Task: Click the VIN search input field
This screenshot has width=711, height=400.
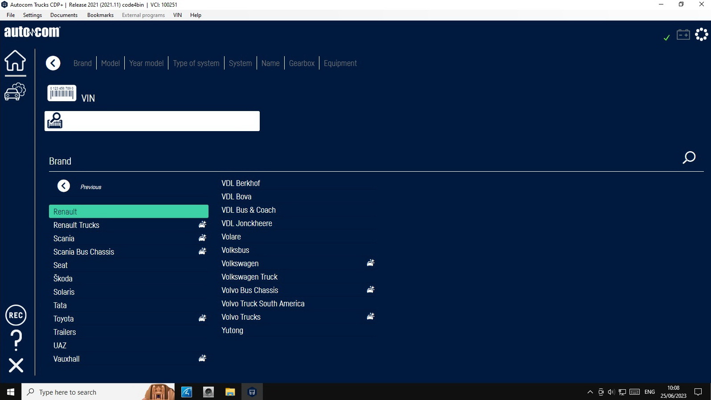Action: pos(160,121)
